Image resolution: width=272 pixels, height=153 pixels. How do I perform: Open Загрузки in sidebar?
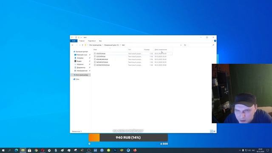point(80,58)
